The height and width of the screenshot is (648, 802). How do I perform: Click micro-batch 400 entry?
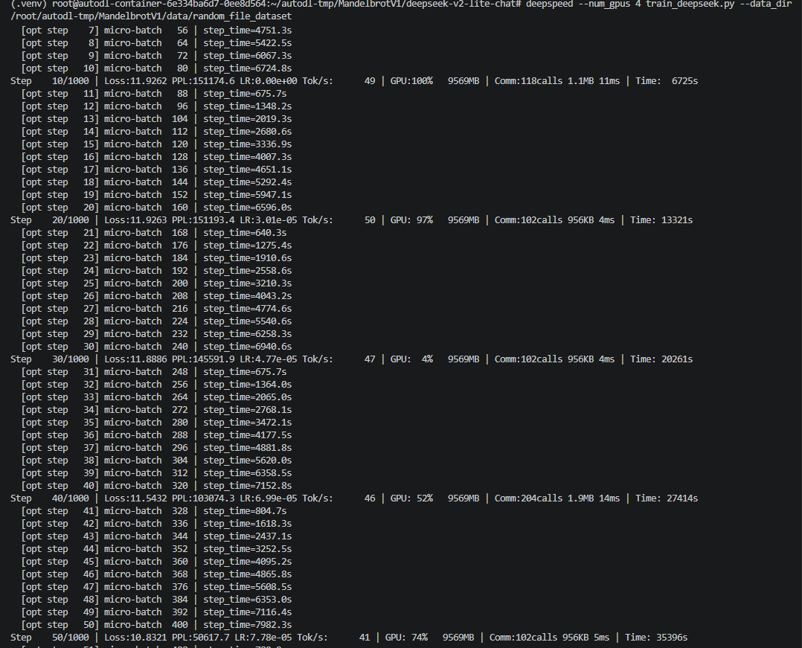[146, 625]
